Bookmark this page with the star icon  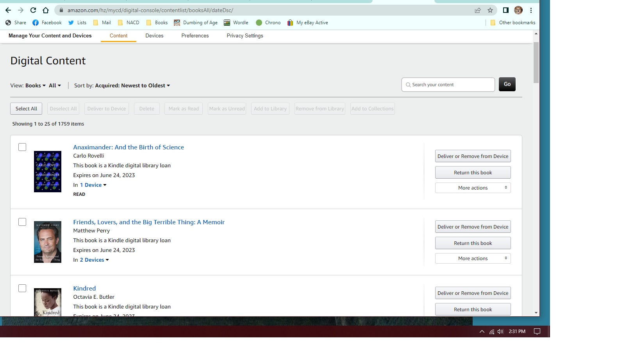pos(489,10)
